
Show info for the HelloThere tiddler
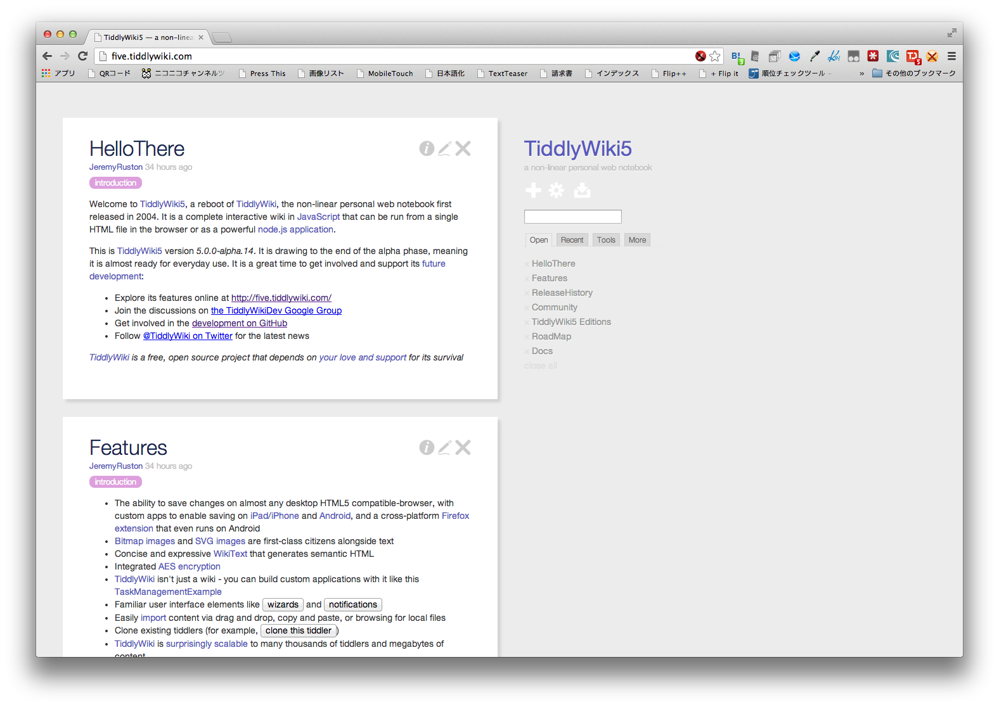[x=427, y=148]
